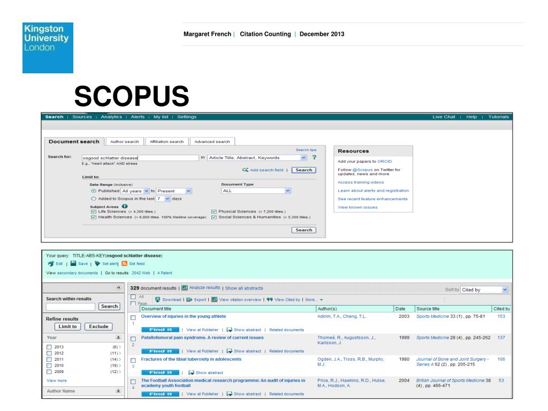The height and width of the screenshot is (411, 548).
Task: Click Show abstract icon for Fractures article
Action: point(192,372)
